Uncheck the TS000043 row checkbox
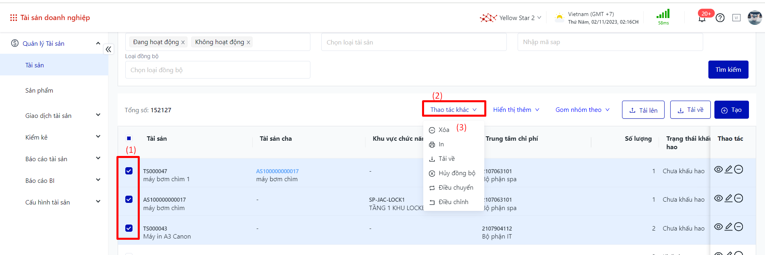The image size is (765, 255). (129, 228)
